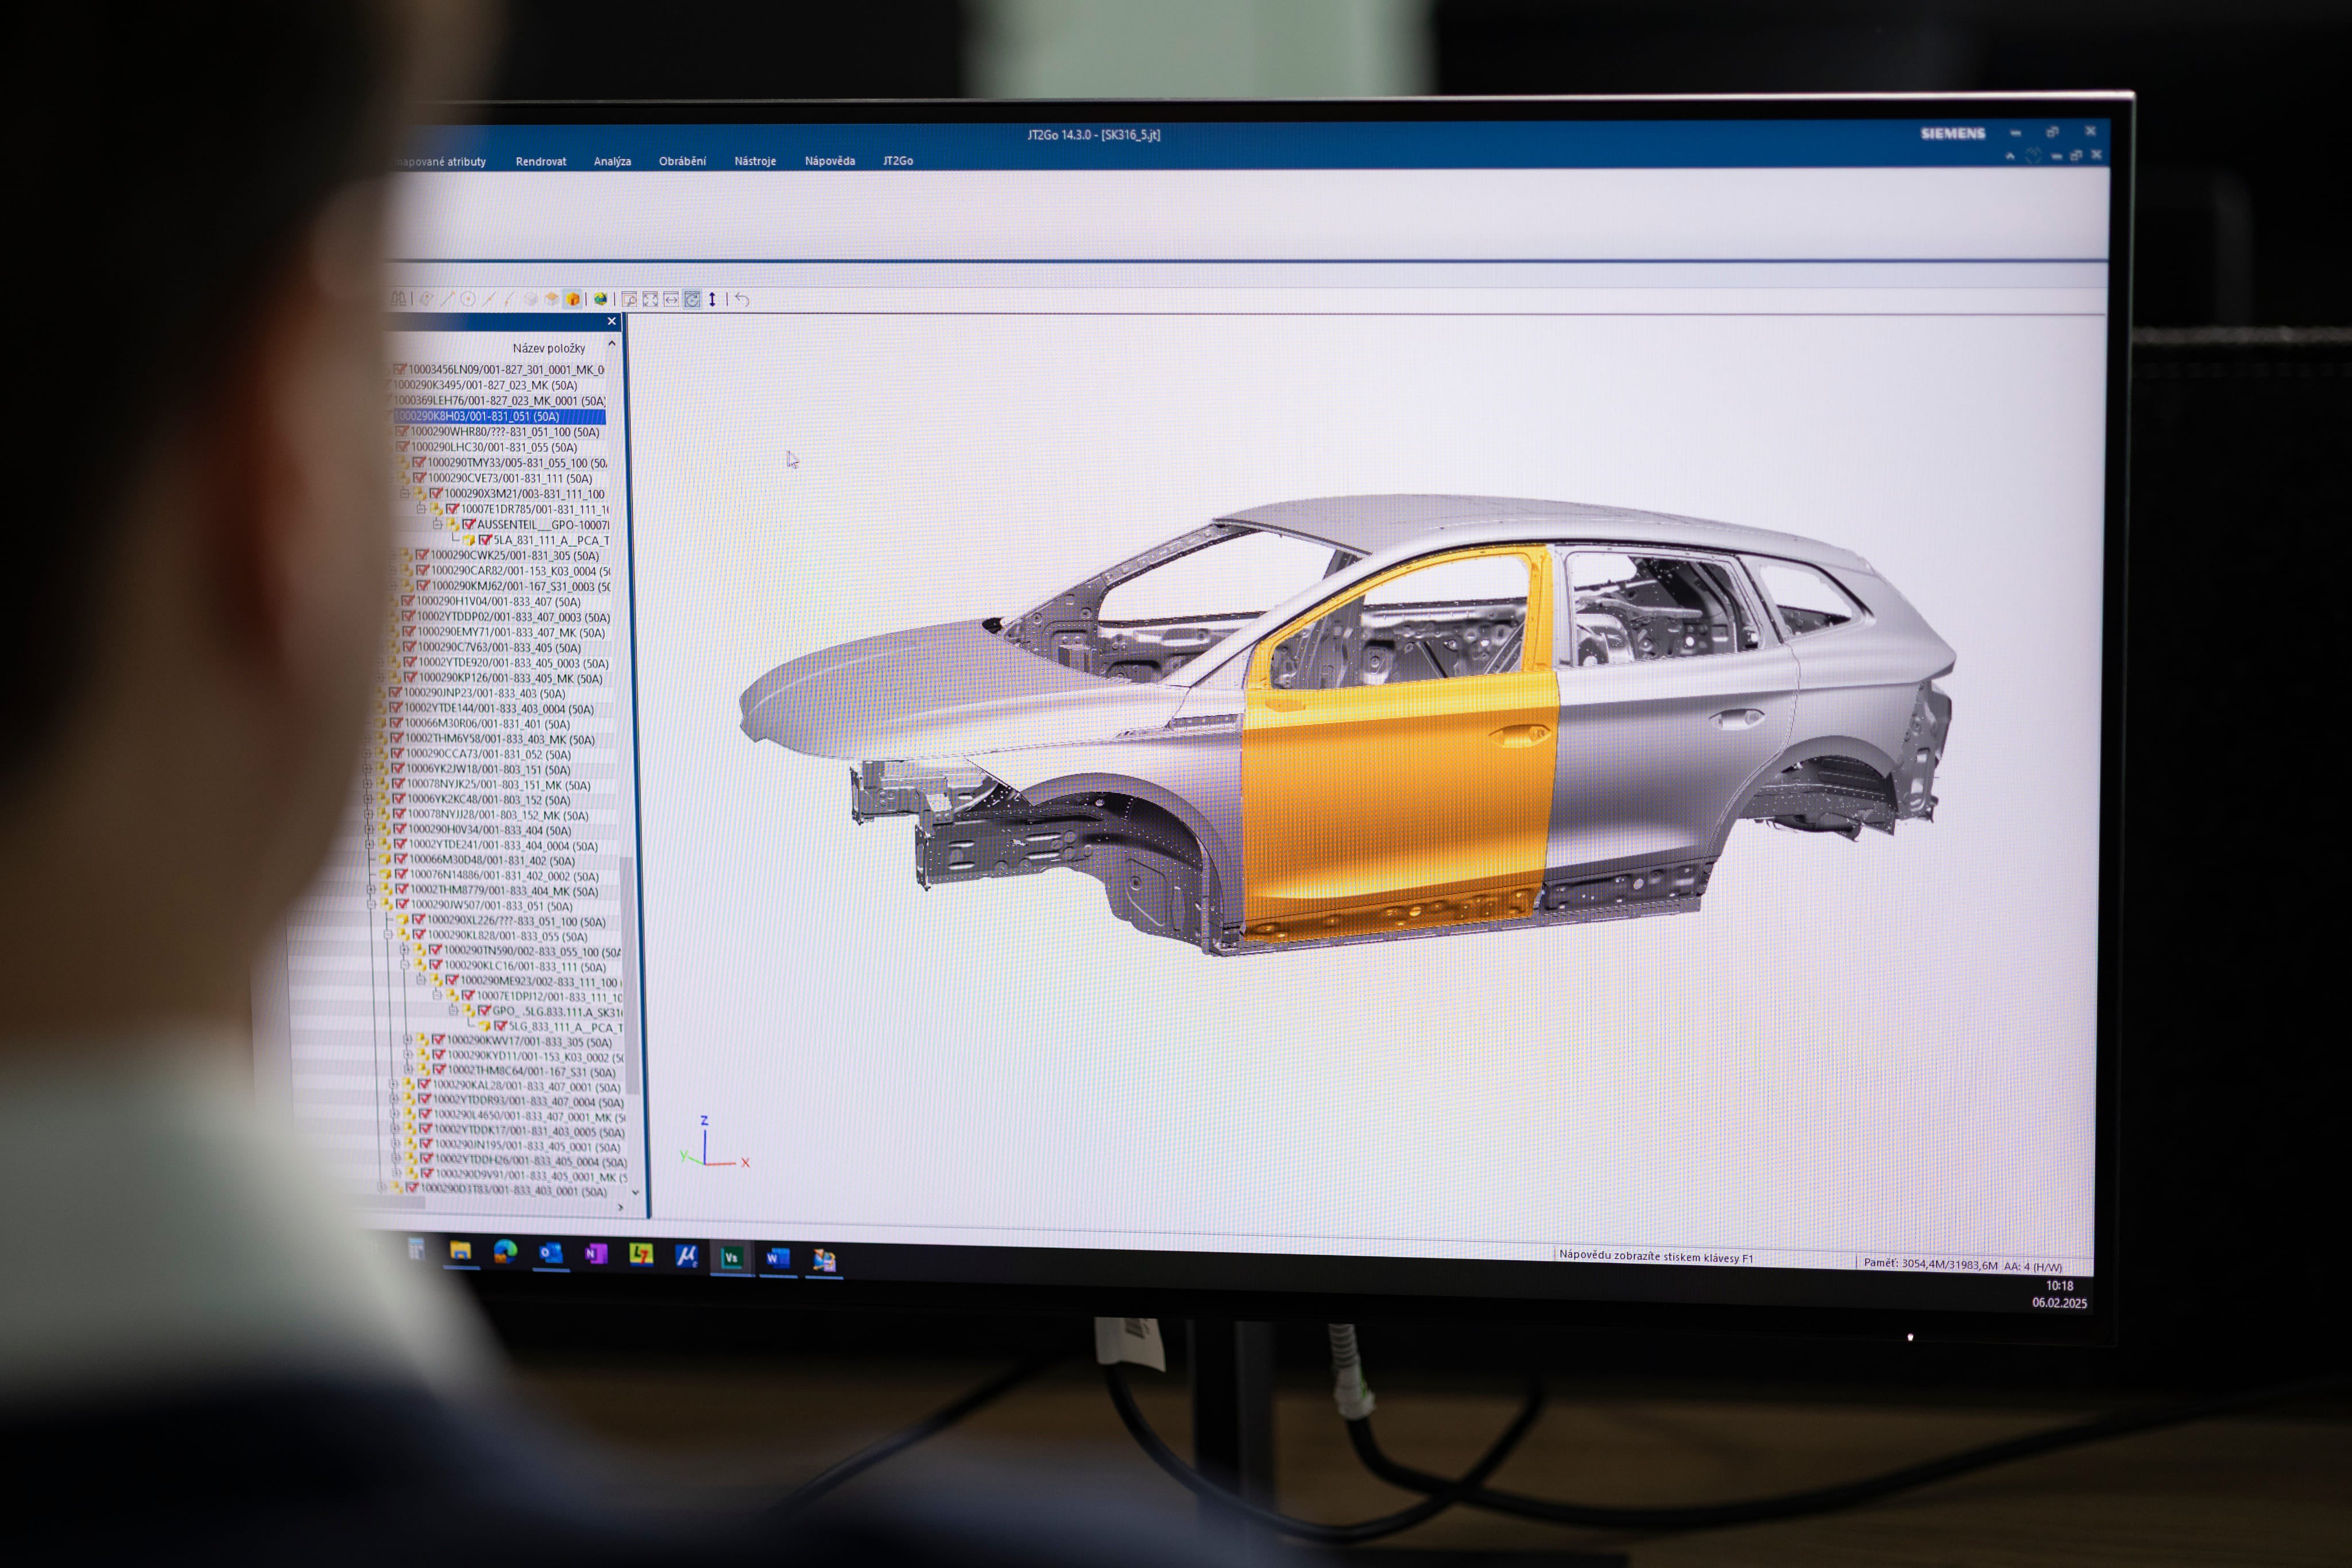
Task: Open the Obrábění menu
Action: pyautogui.click(x=682, y=161)
